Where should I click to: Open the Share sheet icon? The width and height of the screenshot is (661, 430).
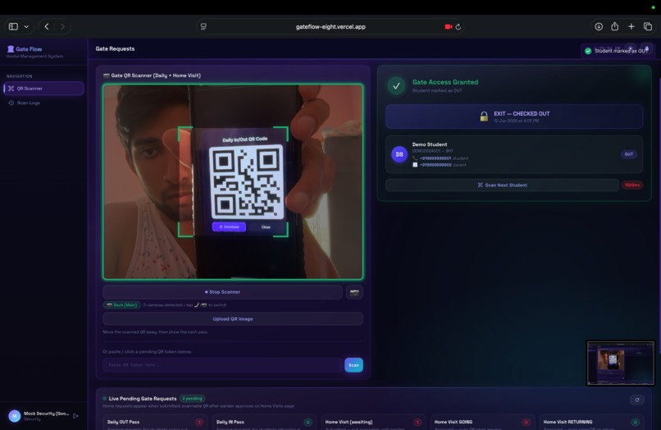click(x=614, y=26)
